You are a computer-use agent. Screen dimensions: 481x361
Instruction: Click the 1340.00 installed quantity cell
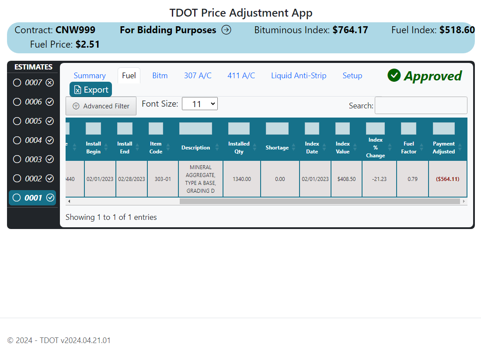[x=242, y=179]
